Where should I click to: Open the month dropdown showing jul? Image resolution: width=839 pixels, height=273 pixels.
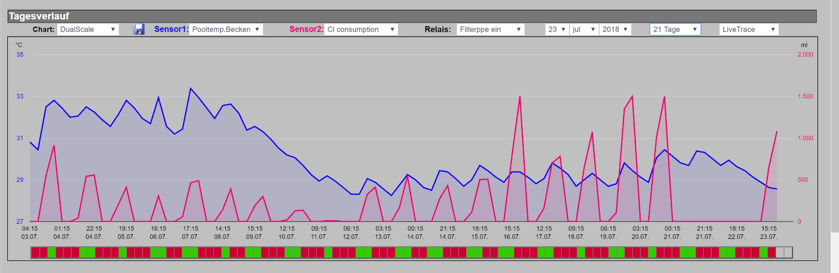[584, 29]
